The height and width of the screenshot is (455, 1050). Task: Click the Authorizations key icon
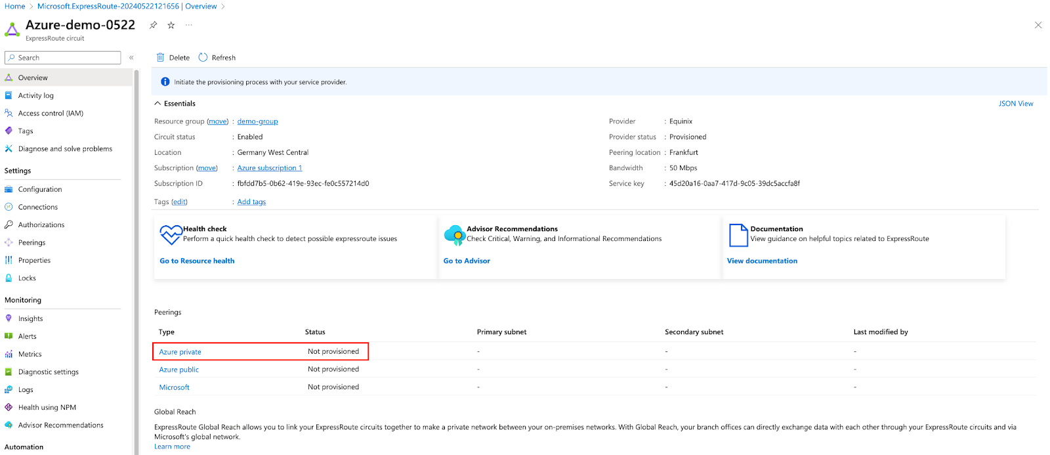(9, 225)
